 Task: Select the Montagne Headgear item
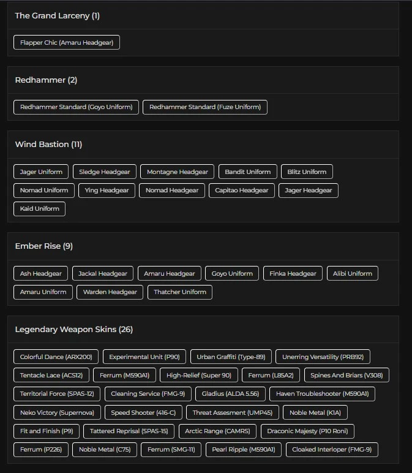click(x=178, y=172)
